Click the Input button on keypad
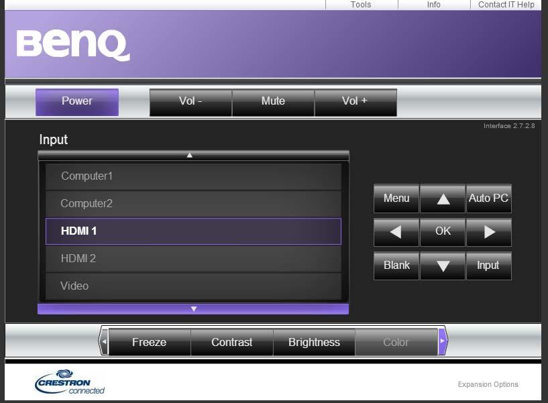 click(489, 266)
